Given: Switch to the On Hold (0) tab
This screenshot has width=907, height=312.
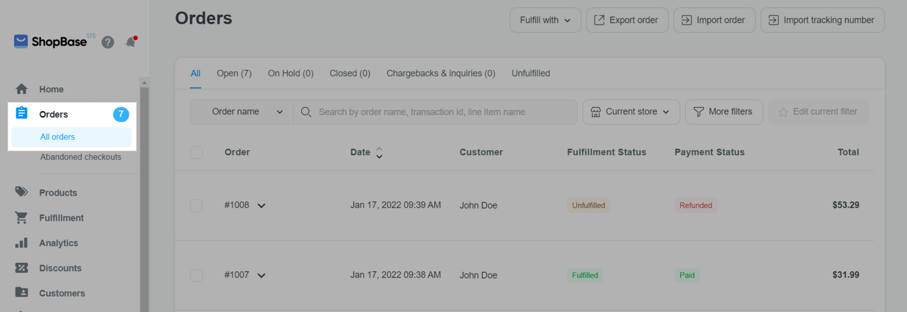Looking at the screenshot, I should (x=291, y=74).
